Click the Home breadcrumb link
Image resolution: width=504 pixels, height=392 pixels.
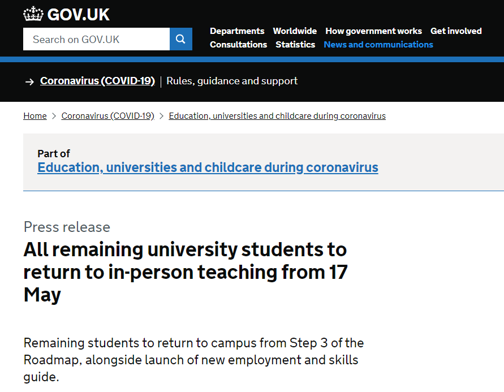(35, 116)
